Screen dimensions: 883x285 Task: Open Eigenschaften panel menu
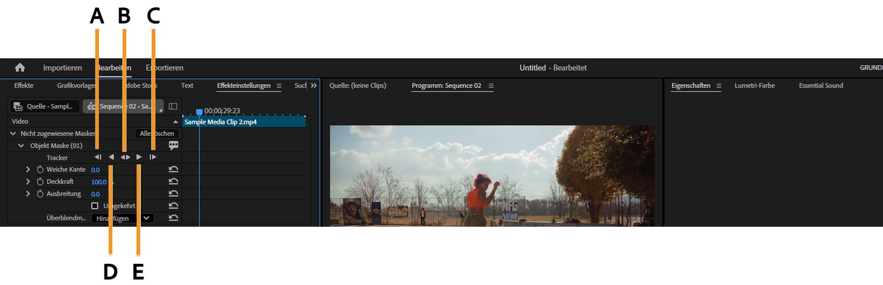click(719, 86)
